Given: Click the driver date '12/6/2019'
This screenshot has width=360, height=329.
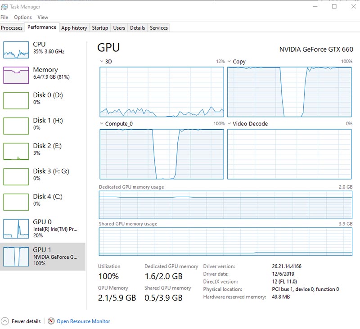Looking at the screenshot, I should point(283,274).
